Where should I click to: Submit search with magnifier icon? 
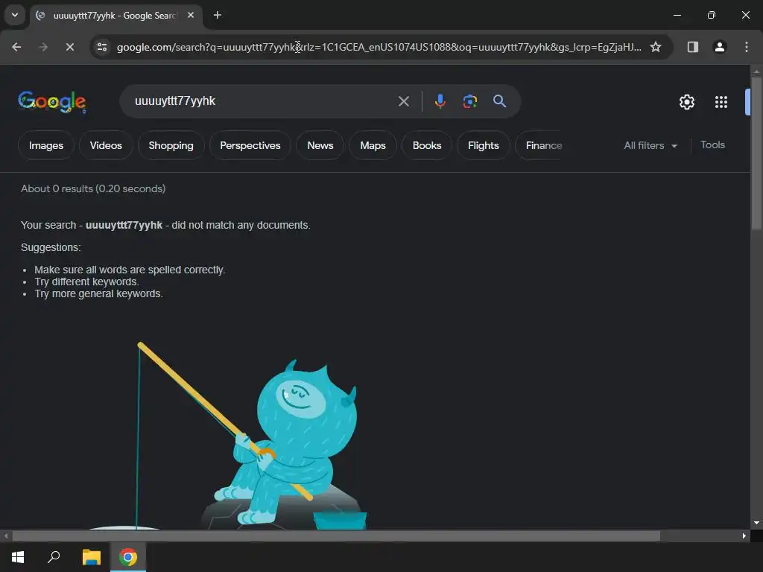click(499, 101)
